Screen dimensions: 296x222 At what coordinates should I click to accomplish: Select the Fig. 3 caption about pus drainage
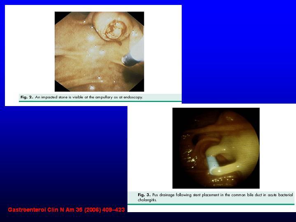coord(215,197)
